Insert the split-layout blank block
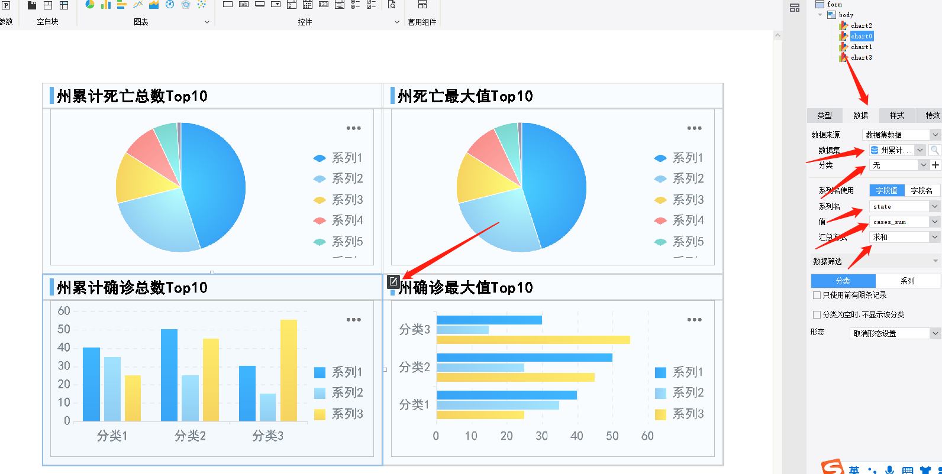The width and height of the screenshot is (942, 474). [x=48, y=5]
